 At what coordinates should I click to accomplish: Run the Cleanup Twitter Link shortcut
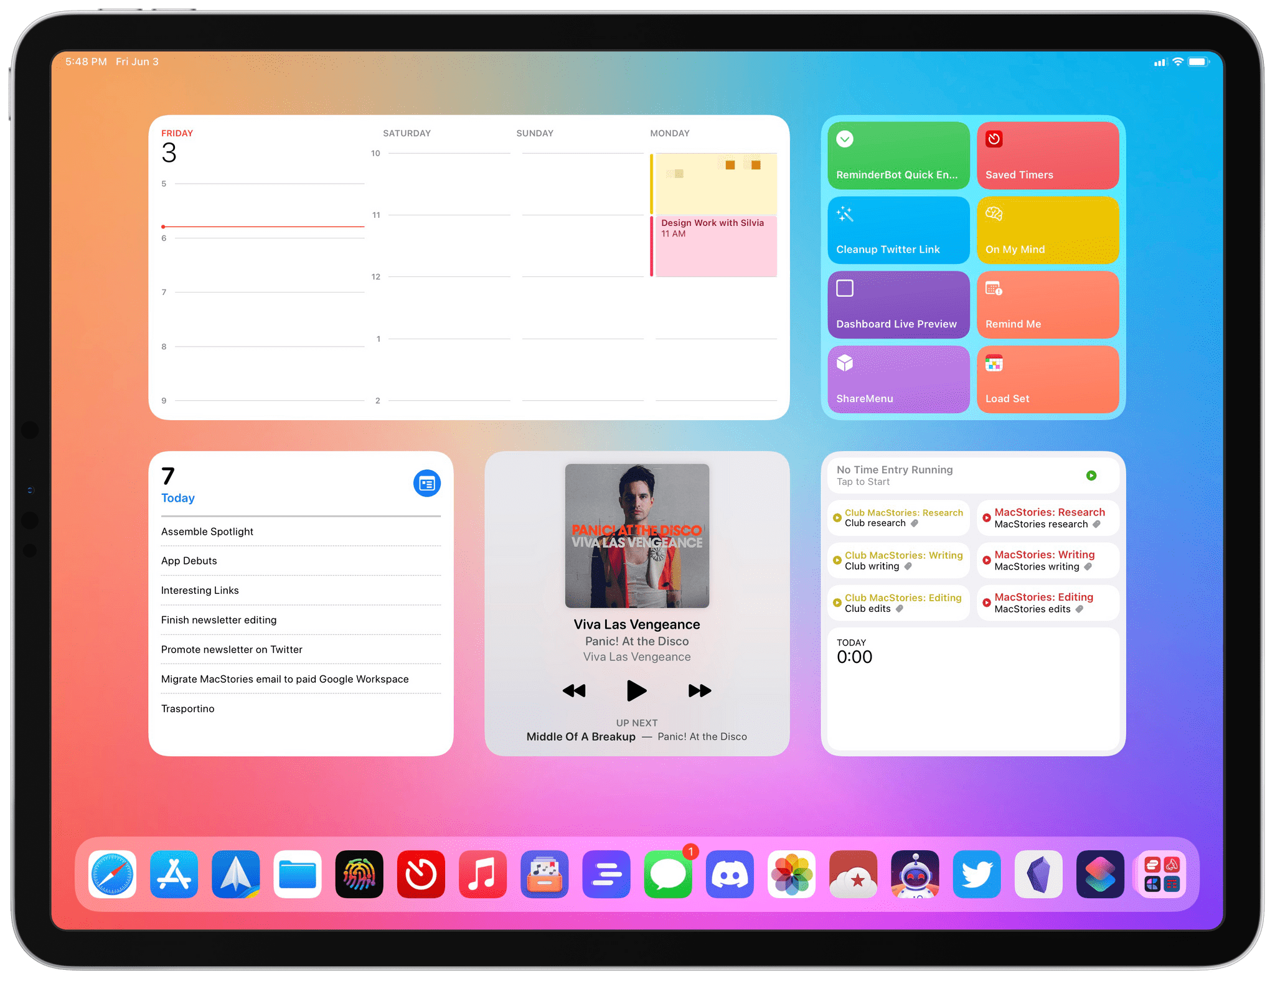pyautogui.click(x=898, y=230)
